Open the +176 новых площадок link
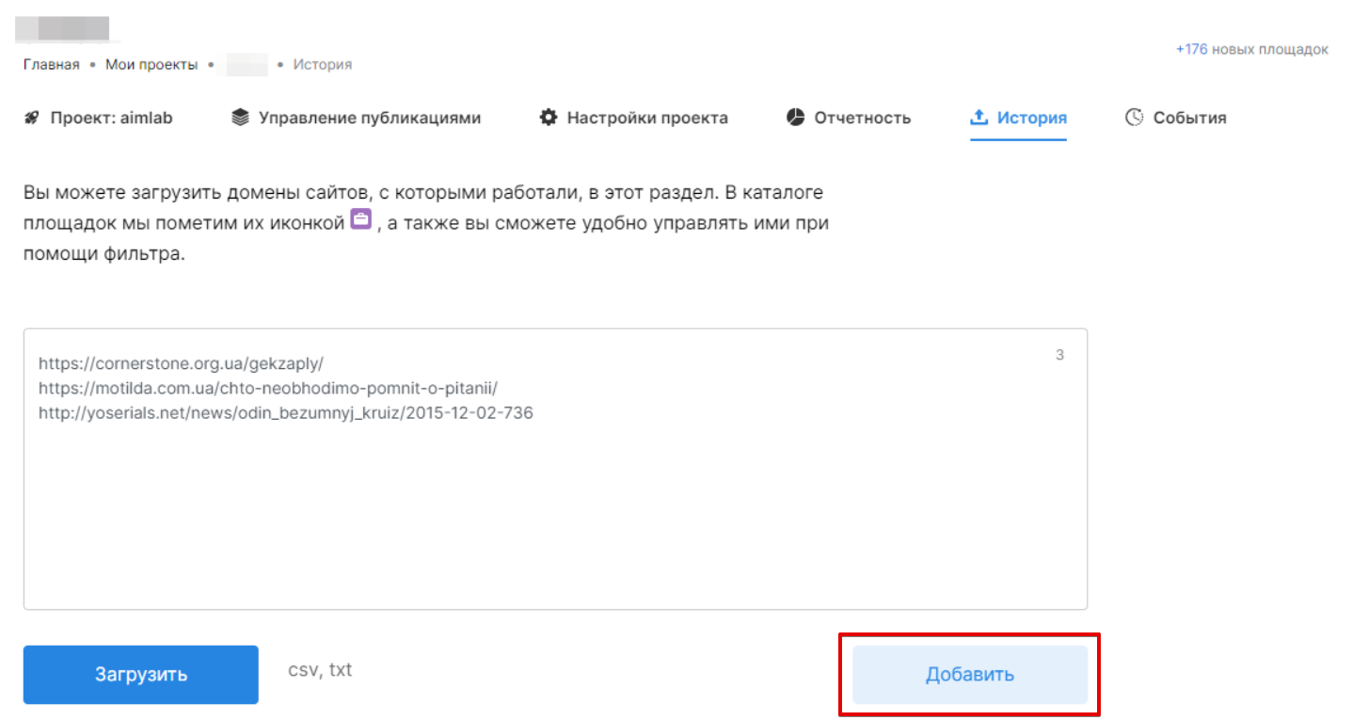Viewport: 1368px width, 720px height. (1251, 49)
